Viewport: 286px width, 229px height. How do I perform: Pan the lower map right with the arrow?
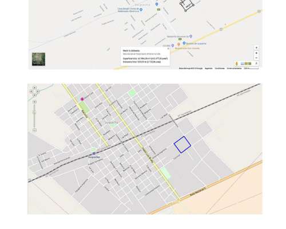tap(38, 92)
